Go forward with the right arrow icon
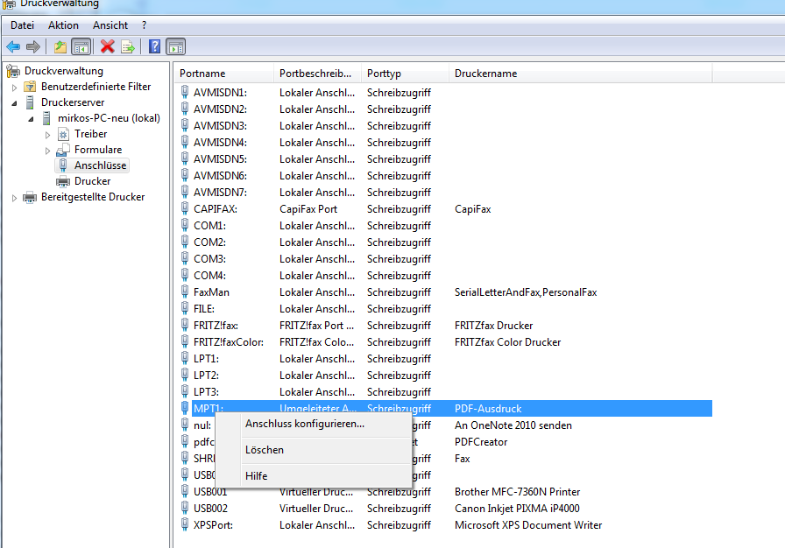Image resolution: width=785 pixels, height=548 pixels. 33,47
